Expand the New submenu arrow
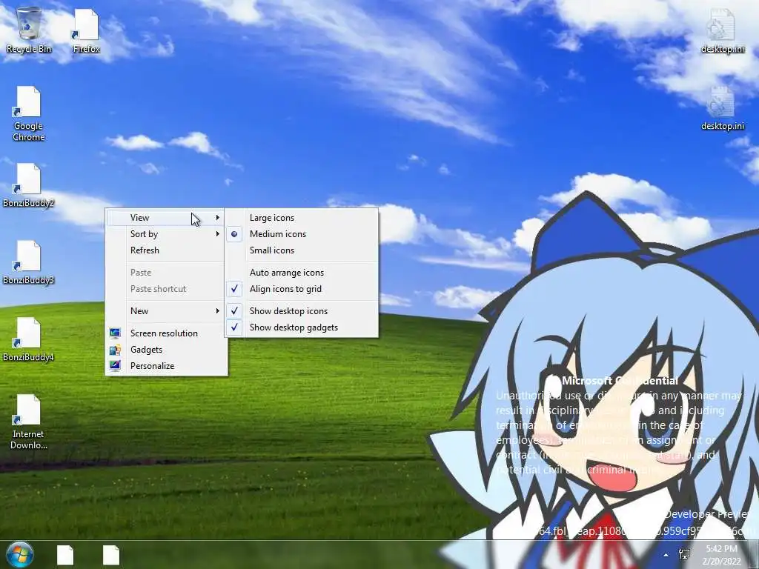 (218, 311)
